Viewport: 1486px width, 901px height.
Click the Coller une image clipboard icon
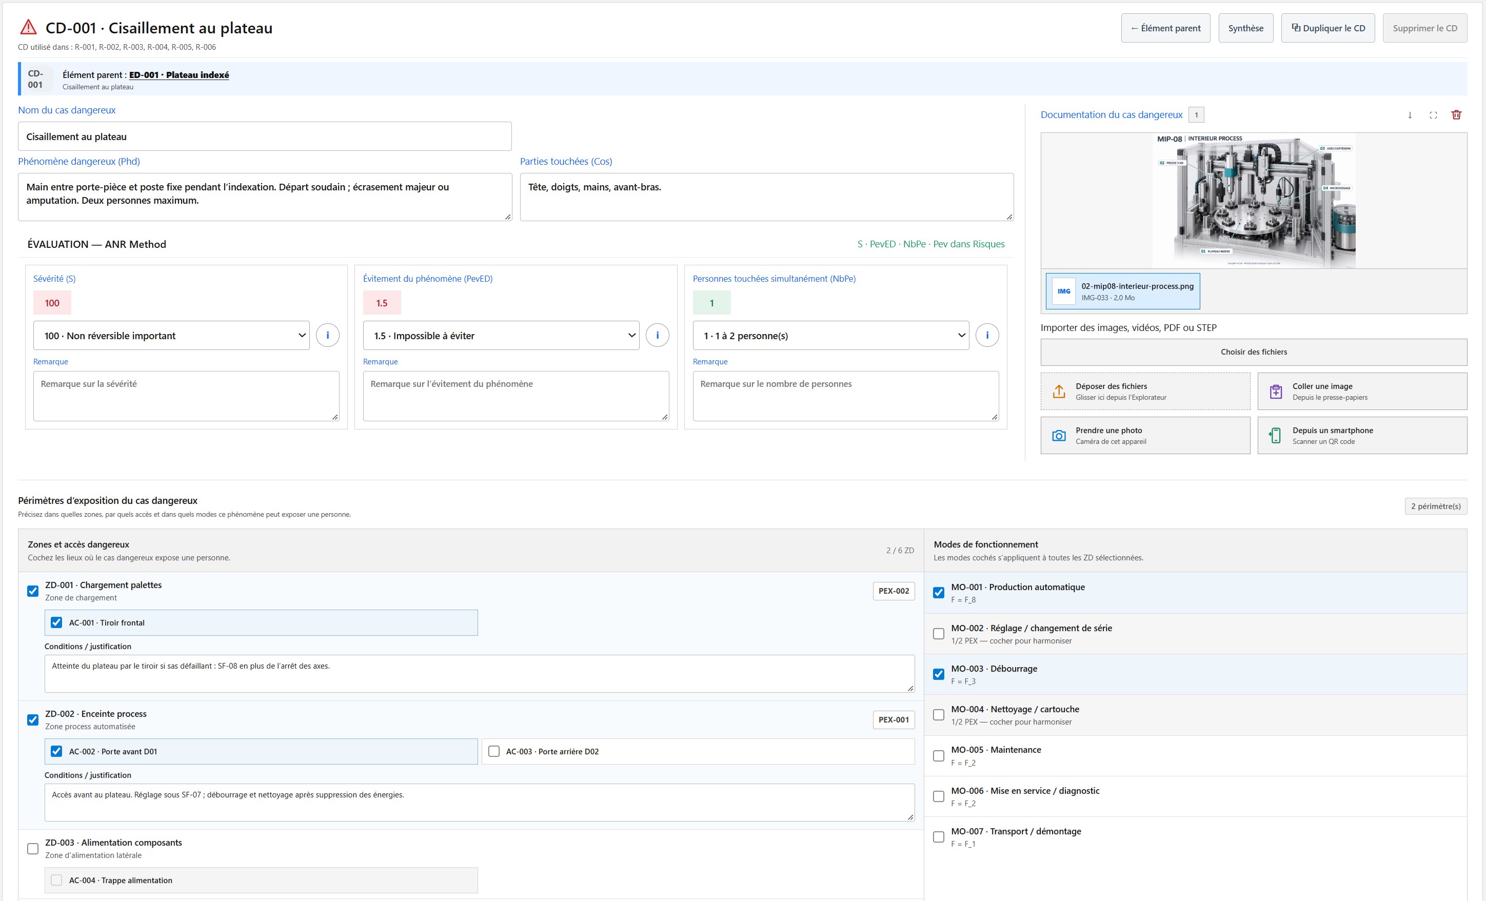pos(1276,391)
